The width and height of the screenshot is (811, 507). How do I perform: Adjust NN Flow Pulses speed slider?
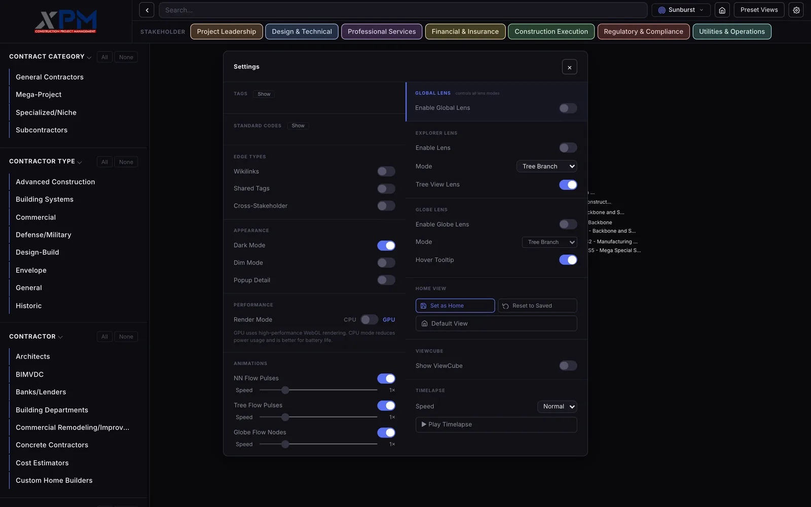318,390
